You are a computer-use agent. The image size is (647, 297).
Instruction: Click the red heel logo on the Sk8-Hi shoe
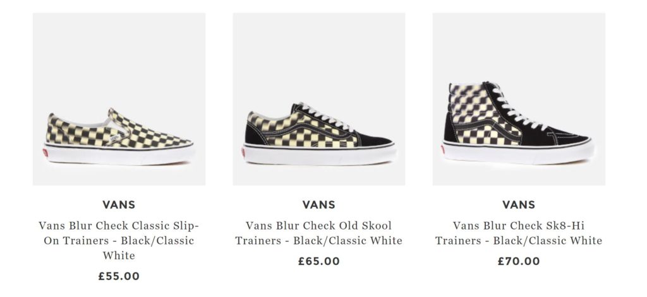point(443,149)
